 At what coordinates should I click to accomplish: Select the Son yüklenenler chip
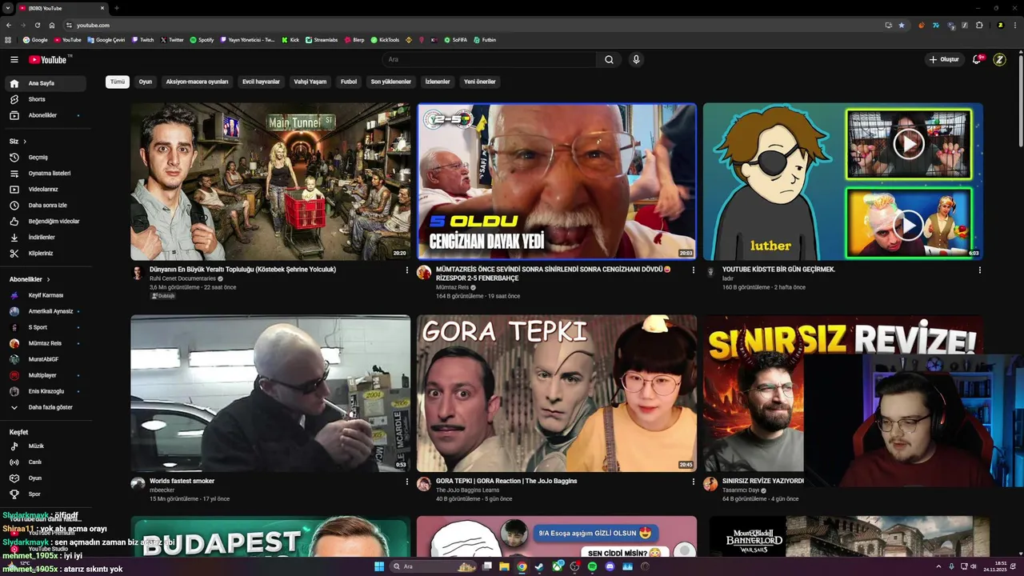click(x=390, y=82)
